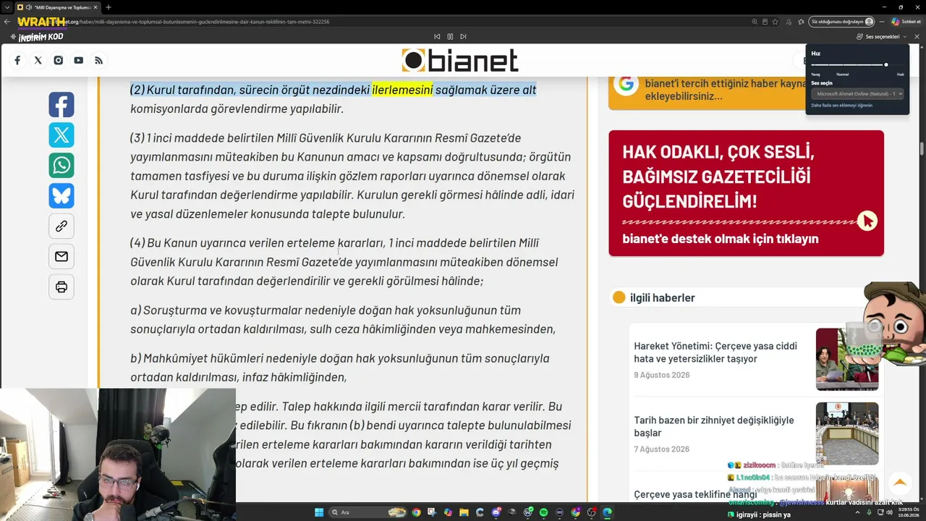
Task: Click the bianet logo
Action: coord(460,61)
